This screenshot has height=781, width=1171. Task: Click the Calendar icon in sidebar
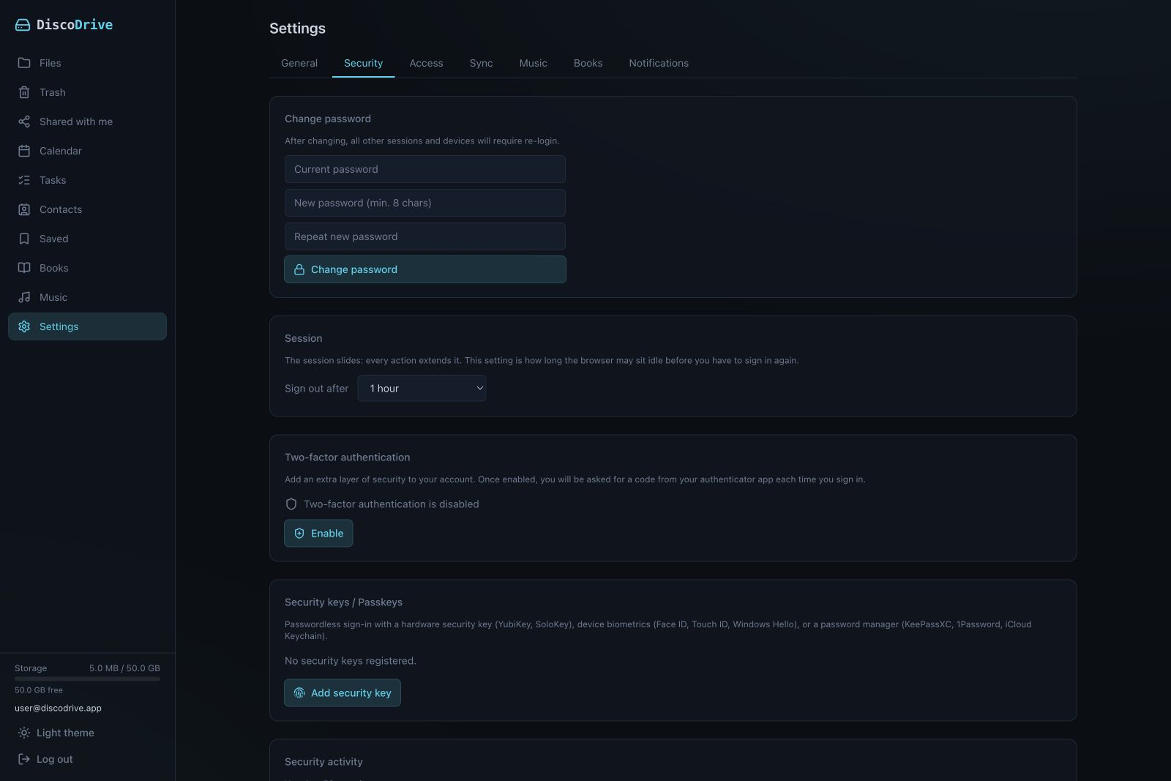[24, 151]
